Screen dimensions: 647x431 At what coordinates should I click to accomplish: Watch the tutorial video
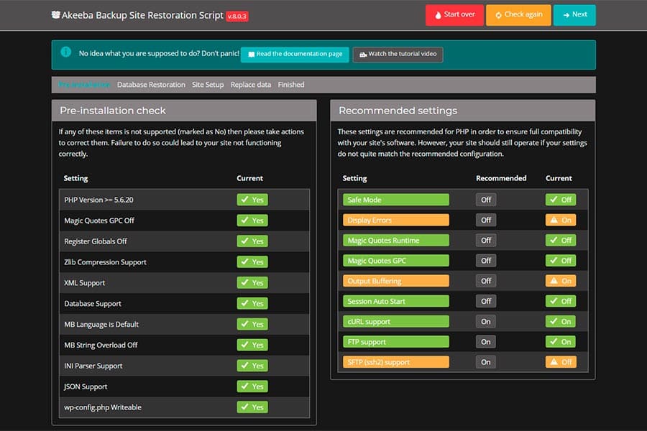398,54
